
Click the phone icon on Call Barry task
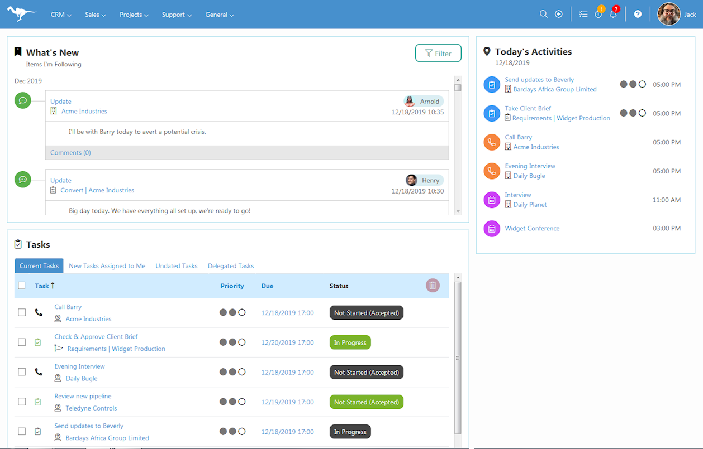tap(38, 312)
